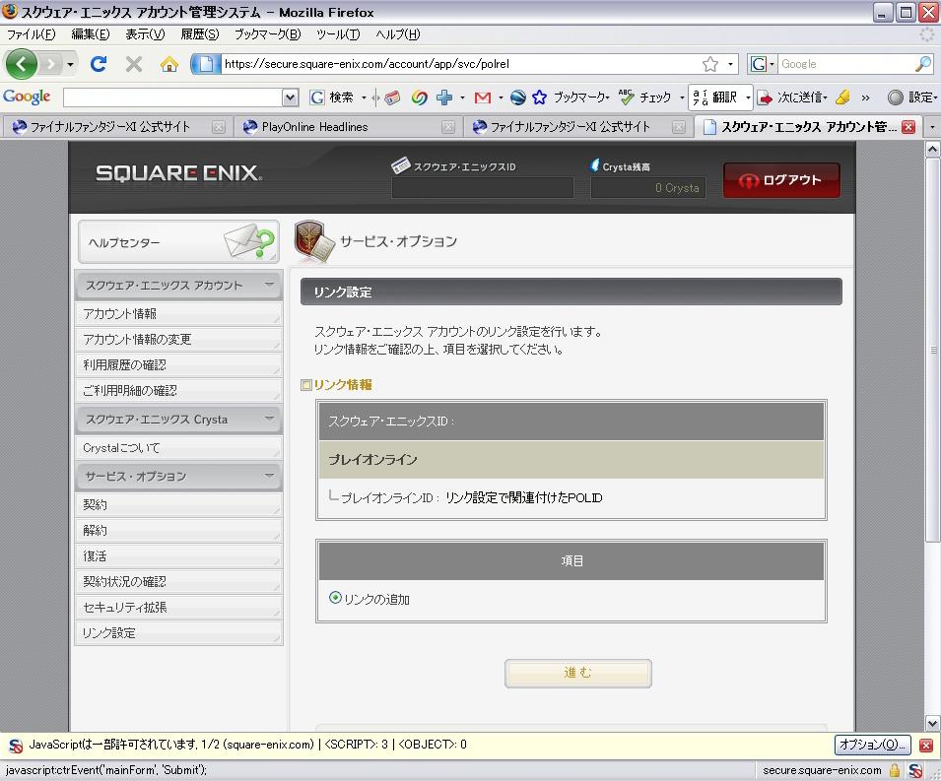Open the tab list dropdown arrow
Viewport: 941px width, 781px height.
(932, 127)
